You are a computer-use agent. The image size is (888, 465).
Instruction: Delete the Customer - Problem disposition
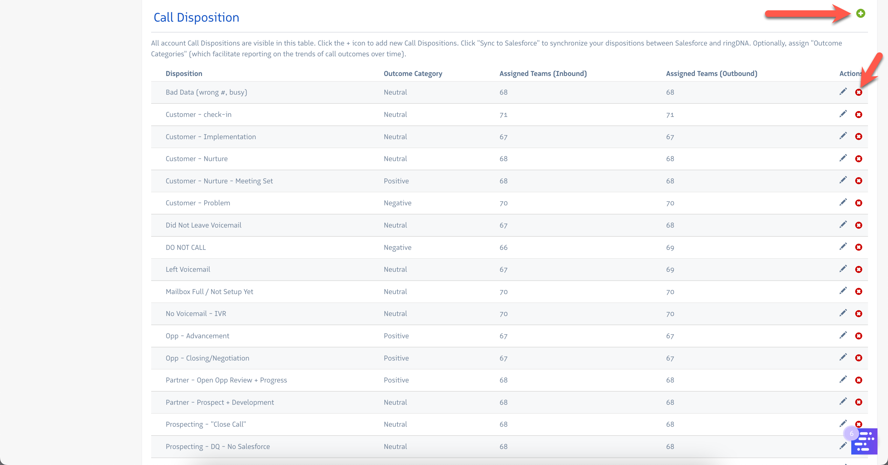[858, 203]
